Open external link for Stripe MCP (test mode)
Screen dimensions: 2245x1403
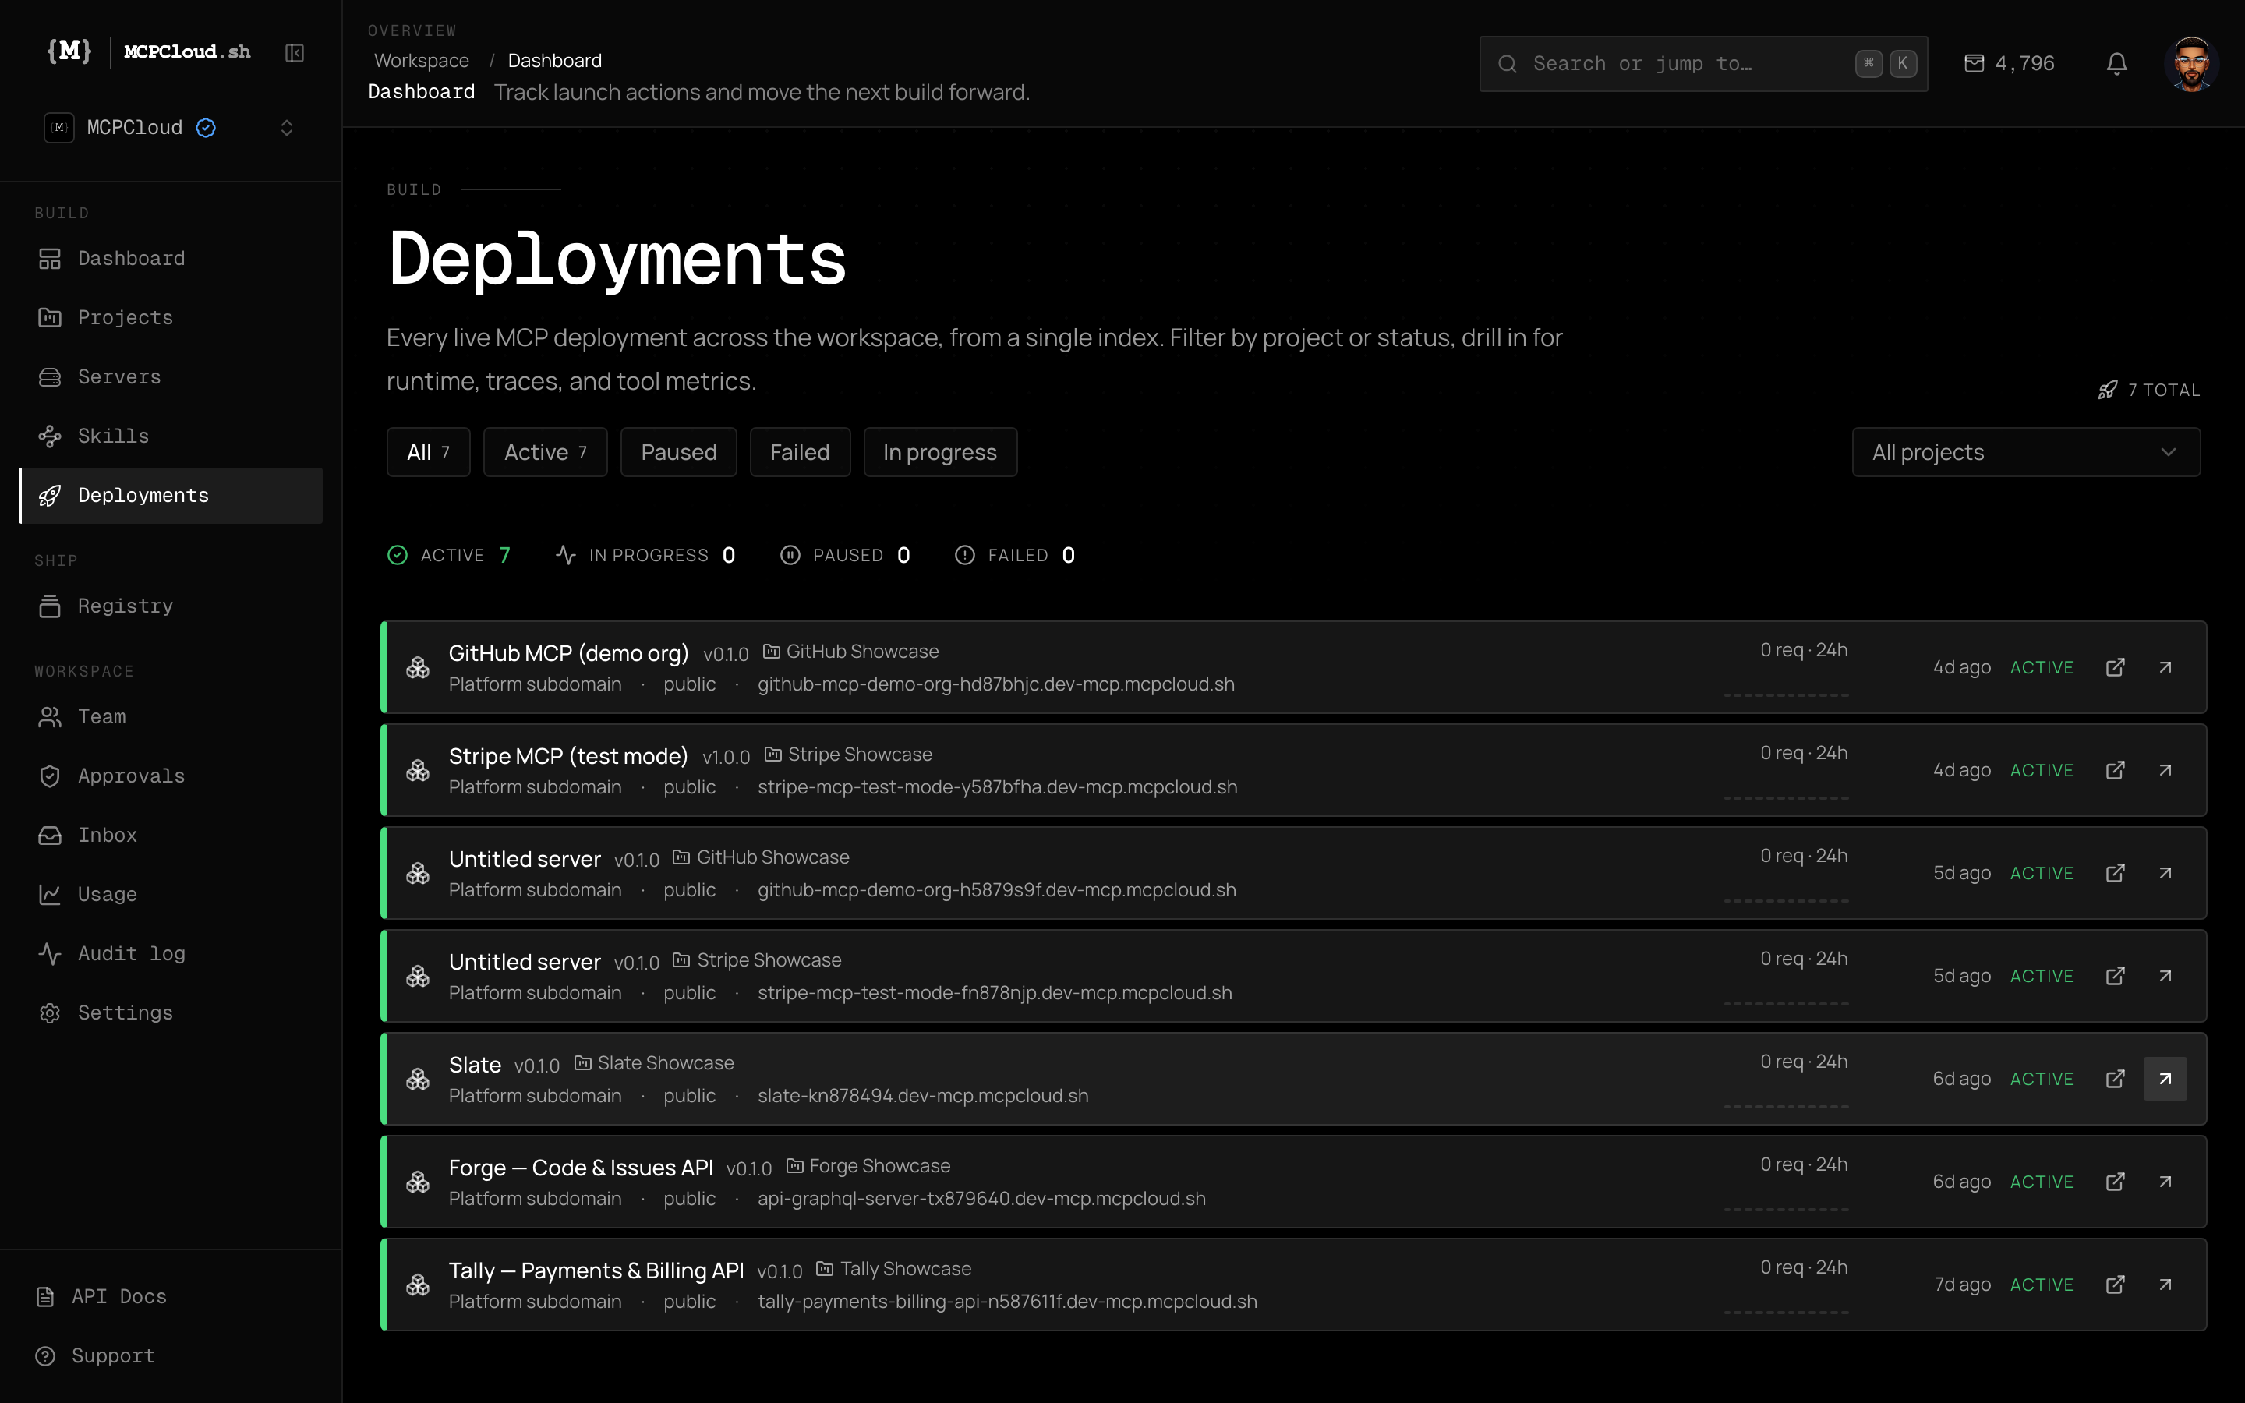(2115, 770)
